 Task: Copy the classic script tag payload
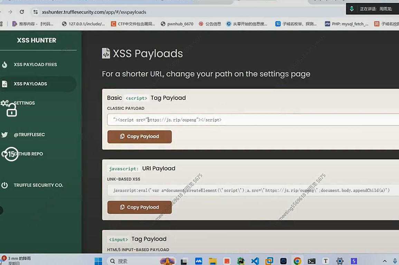140,137
